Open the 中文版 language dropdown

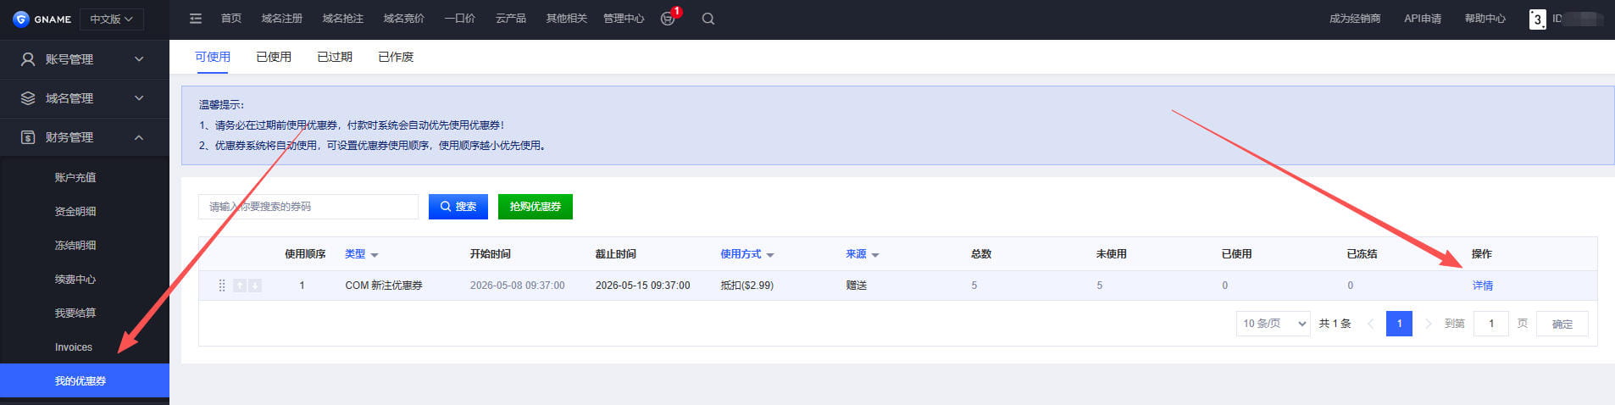[112, 19]
